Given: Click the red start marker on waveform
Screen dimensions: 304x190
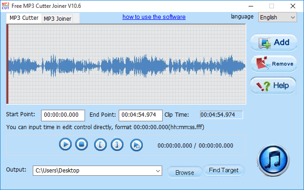Looking at the screenshot, I should click(7, 64).
